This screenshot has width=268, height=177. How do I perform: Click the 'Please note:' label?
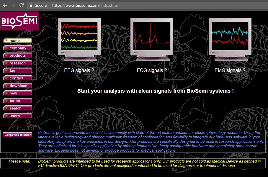[19, 161]
